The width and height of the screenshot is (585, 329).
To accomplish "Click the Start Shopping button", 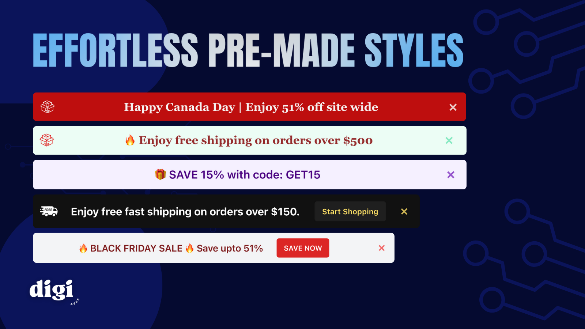I will point(350,211).
